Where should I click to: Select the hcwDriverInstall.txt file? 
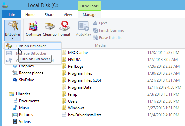click(x=85, y=115)
